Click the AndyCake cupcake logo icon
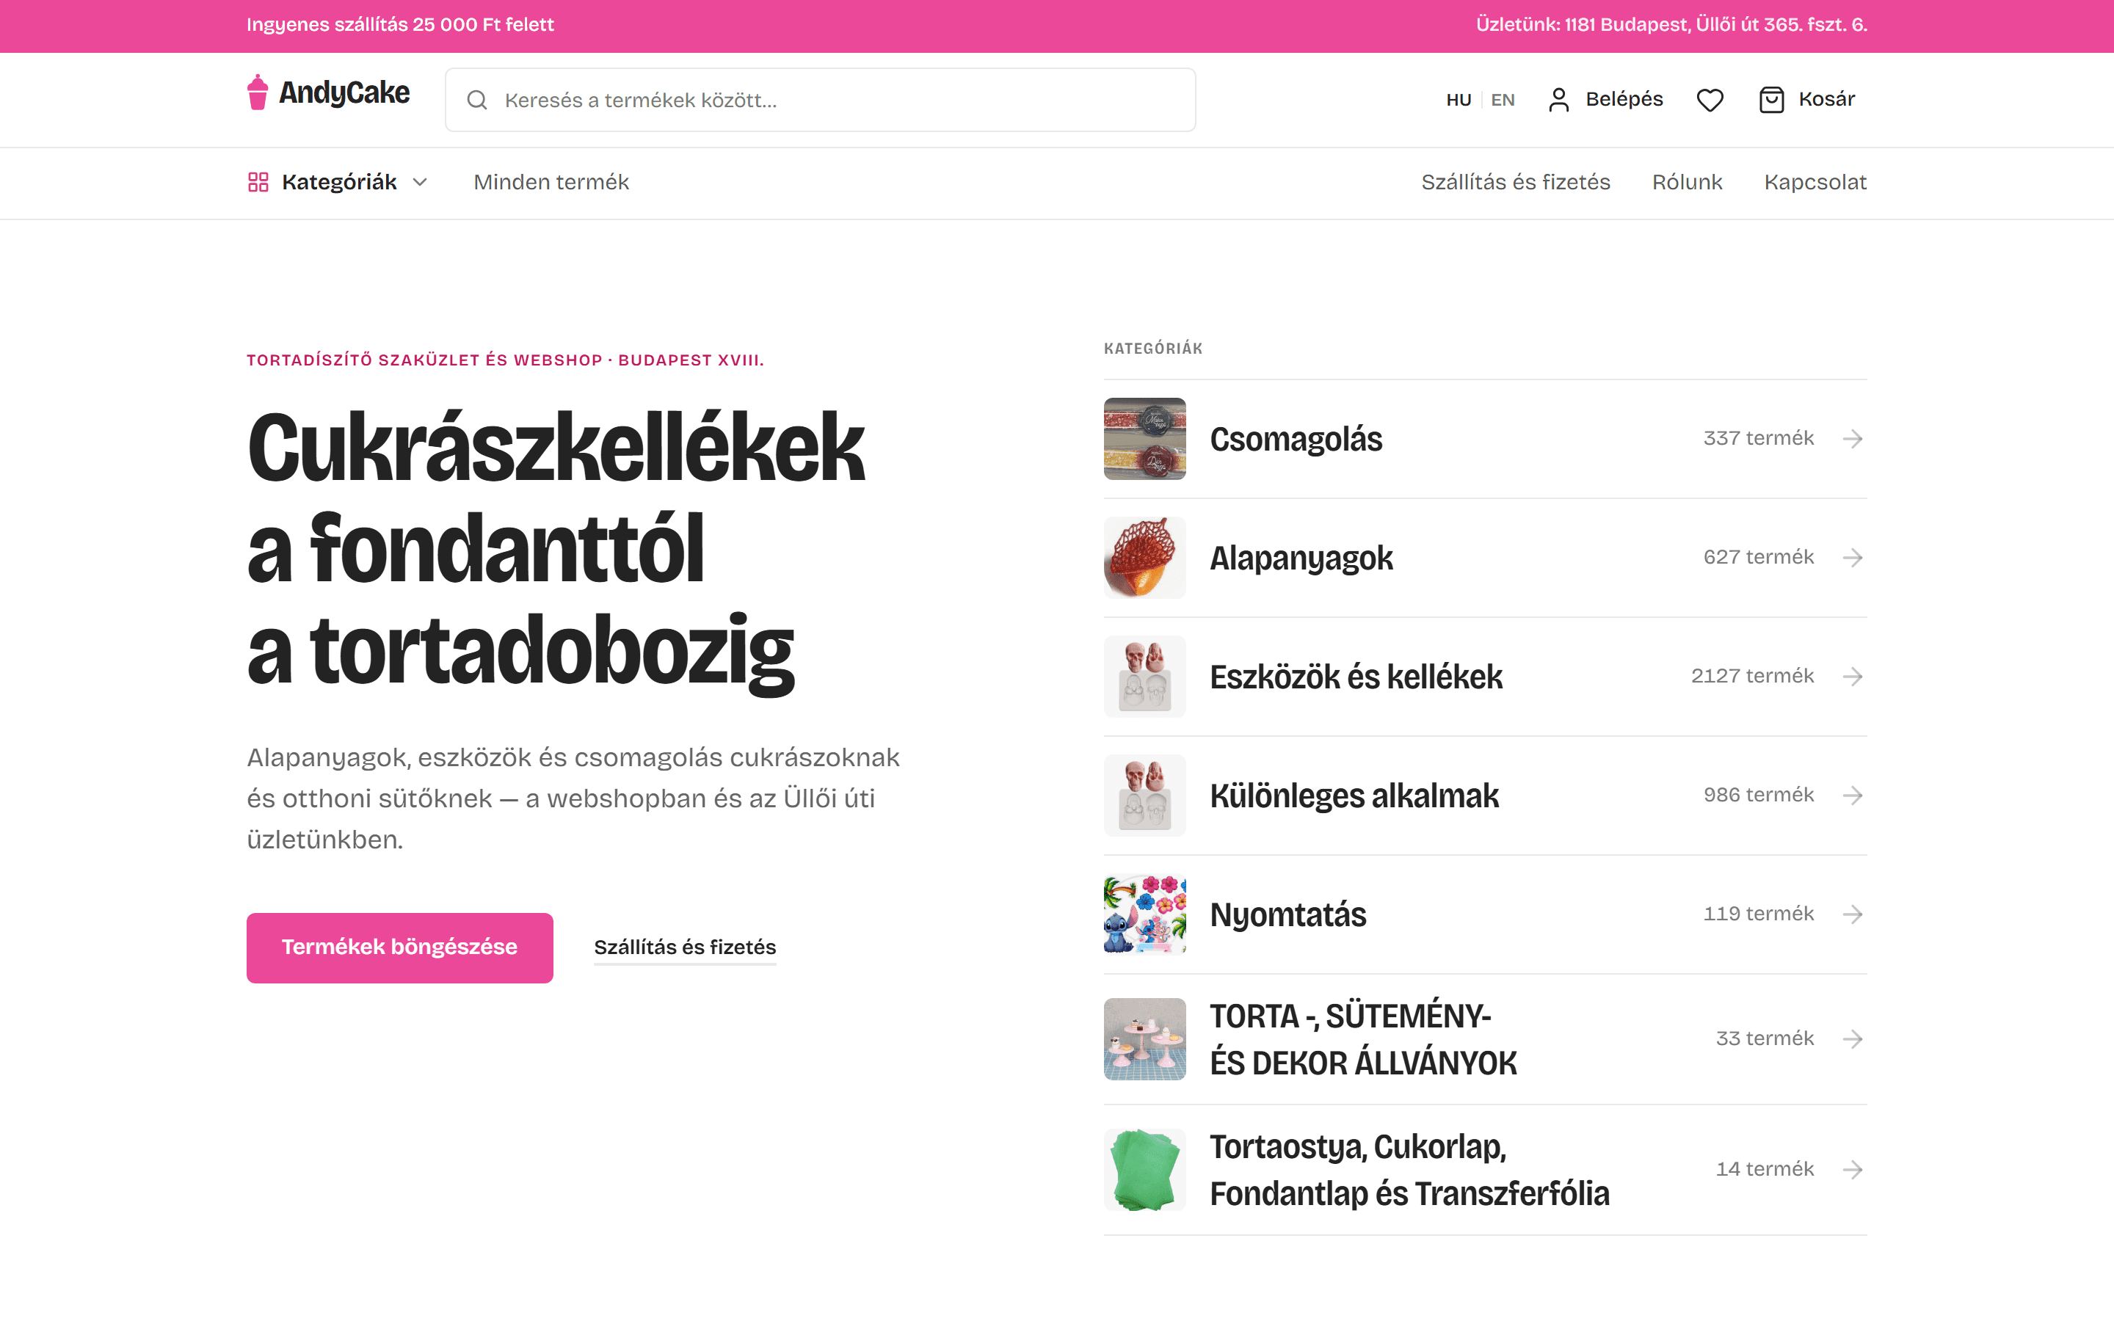This screenshot has width=2114, height=1321. (257, 92)
